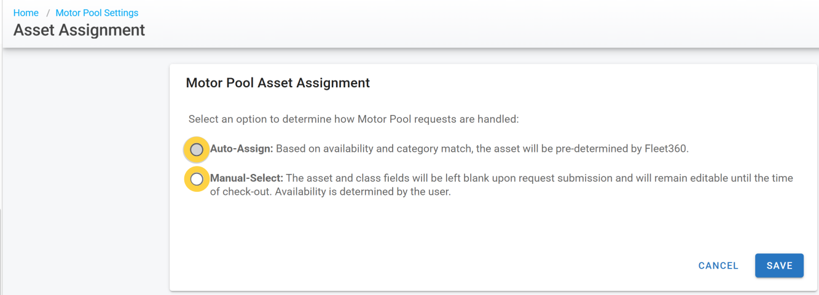Viewport: 819px width, 295px height.
Task: Click the Asset Assignment page title
Action: [x=79, y=29]
